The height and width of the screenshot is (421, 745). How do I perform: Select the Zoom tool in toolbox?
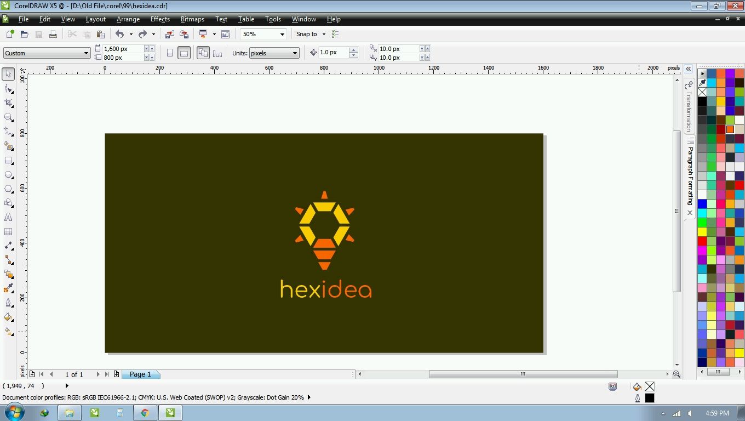click(x=8, y=117)
